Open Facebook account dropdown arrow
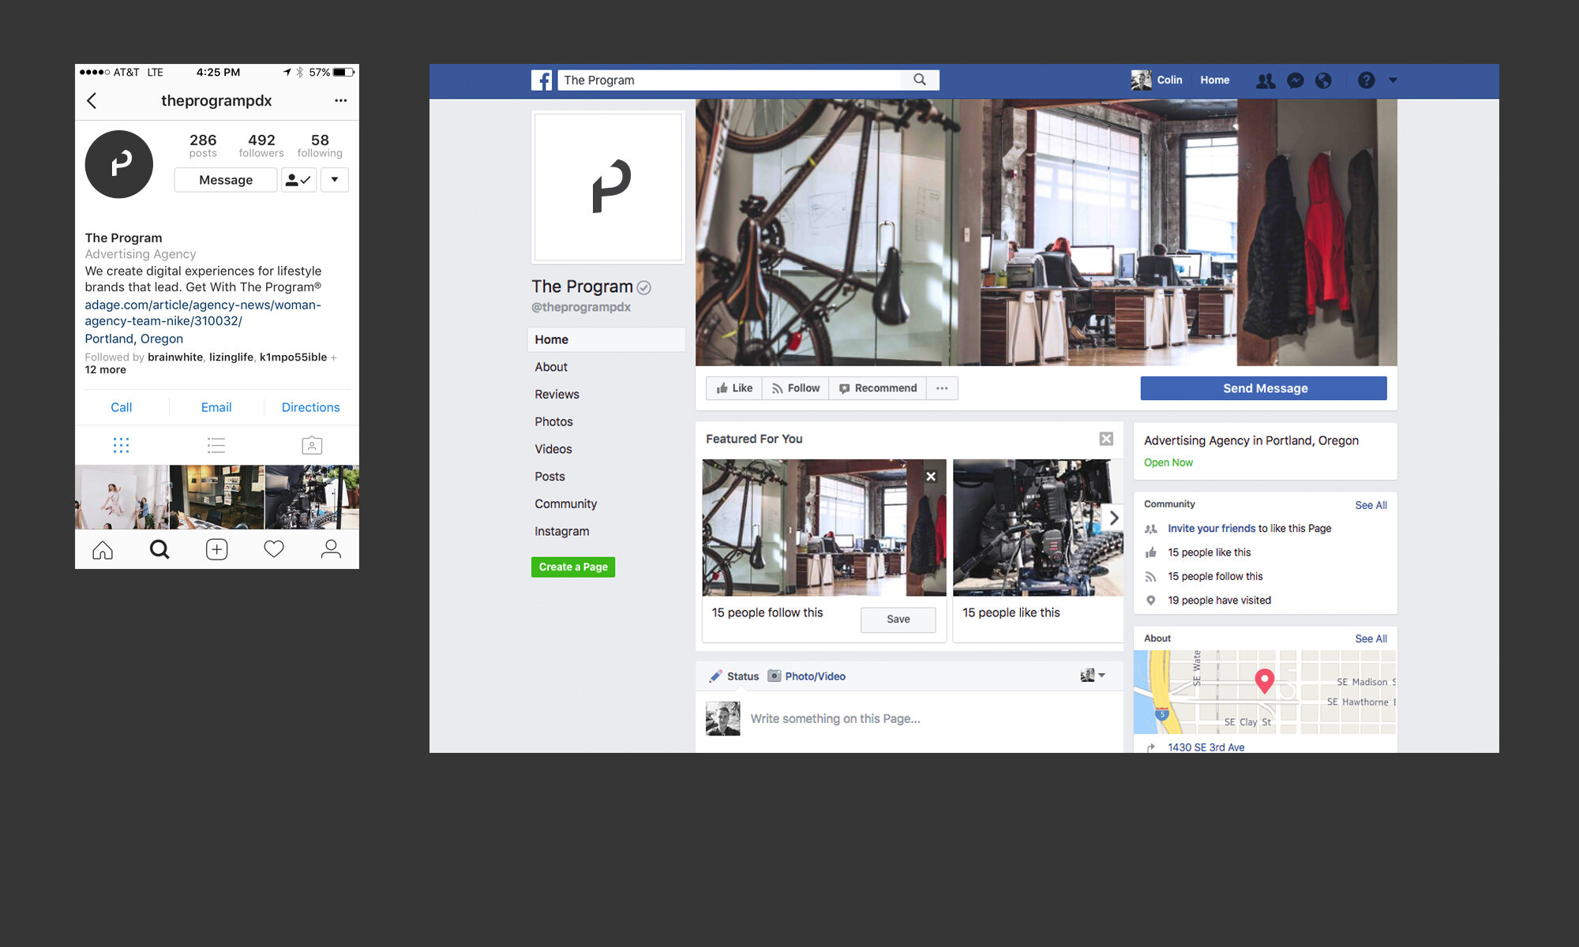 tap(1393, 80)
